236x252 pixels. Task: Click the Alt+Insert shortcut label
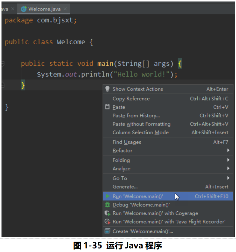pyautogui.click(x=217, y=187)
